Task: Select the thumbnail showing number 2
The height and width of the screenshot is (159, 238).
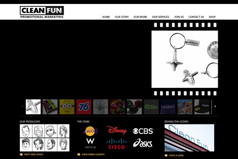Action: pos(101,107)
